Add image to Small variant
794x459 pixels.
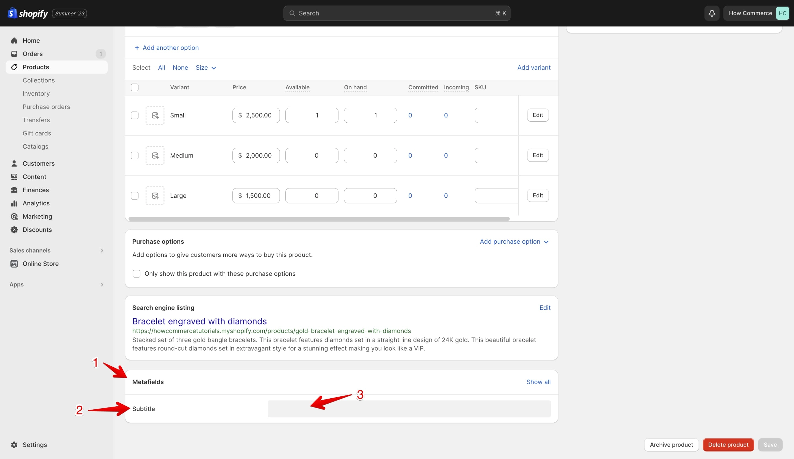point(155,115)
